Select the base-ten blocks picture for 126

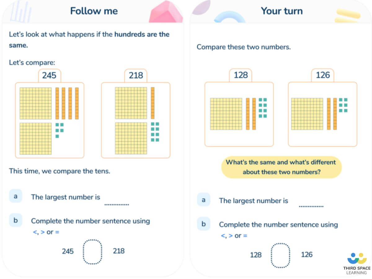(x=322, y=114)
